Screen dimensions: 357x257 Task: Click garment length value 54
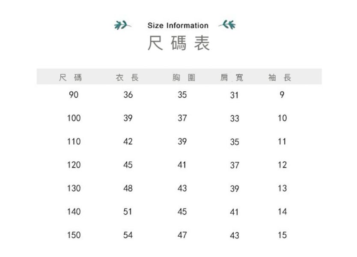[128, 235]
